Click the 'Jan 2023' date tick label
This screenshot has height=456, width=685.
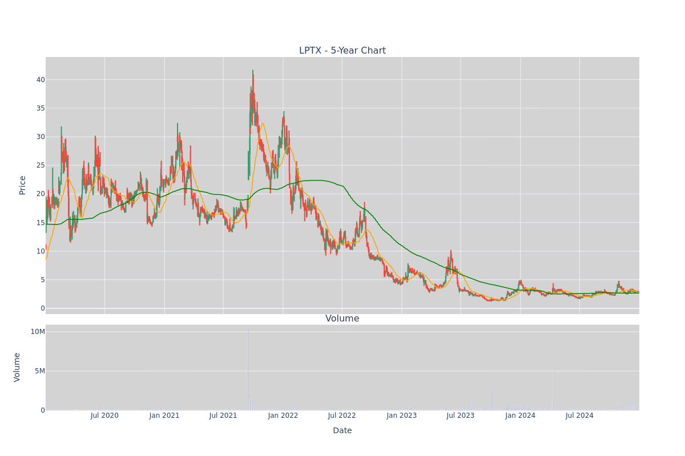(402, 416)
